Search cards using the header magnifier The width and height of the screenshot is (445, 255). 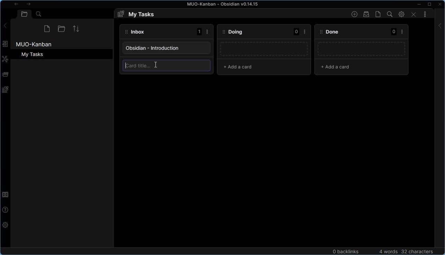tap(390, 14)
